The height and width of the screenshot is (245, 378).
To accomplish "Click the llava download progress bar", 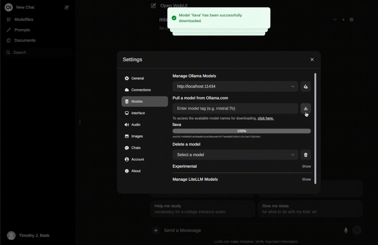I will tap(242, 131).
